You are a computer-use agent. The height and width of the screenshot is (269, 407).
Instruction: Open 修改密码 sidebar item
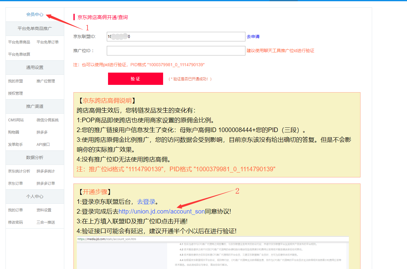(15, 222)
